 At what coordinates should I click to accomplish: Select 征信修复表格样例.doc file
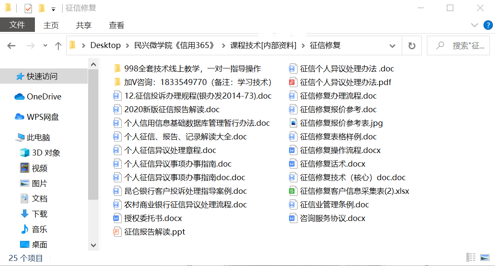pos(333,136)
